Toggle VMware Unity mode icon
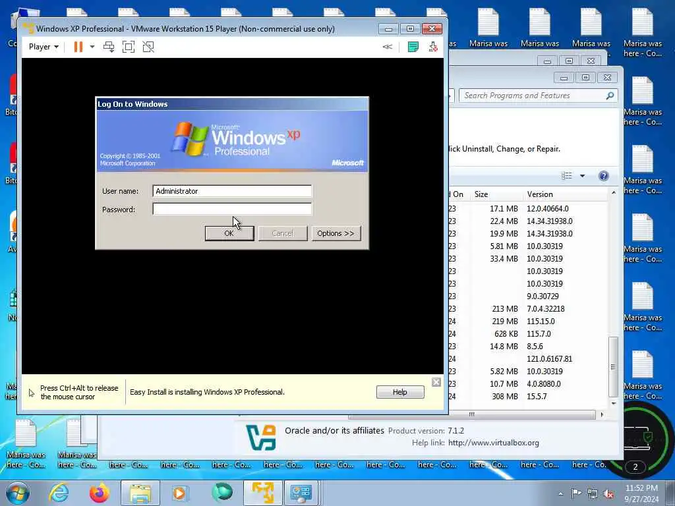The width and height of the screenshot is (675, 506). pyautogui.click(x=148, y=47)
